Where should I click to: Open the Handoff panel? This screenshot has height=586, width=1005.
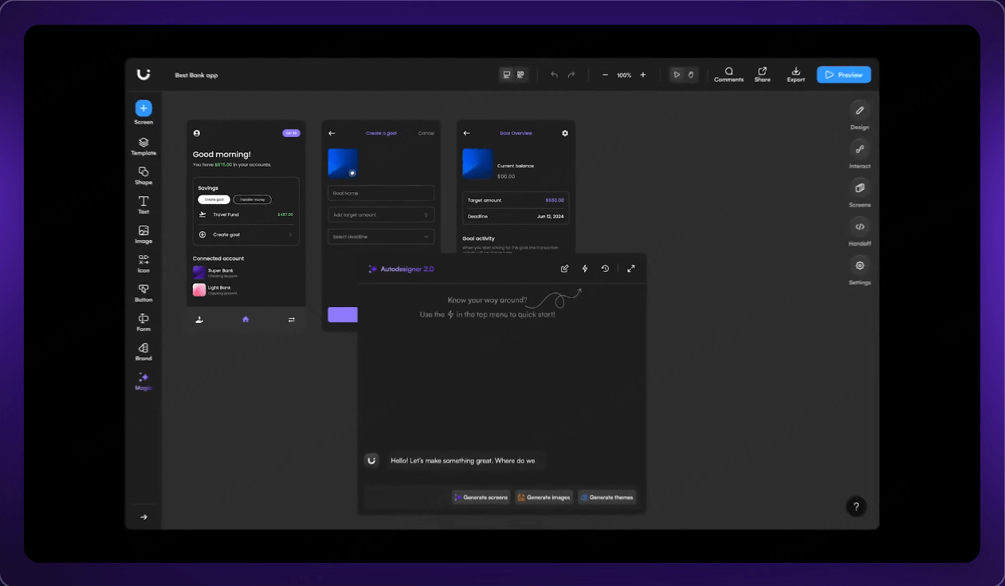[860, 227]
